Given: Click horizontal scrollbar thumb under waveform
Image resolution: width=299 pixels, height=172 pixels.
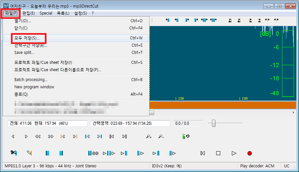Looking at the screenshot, I should 152,113.
